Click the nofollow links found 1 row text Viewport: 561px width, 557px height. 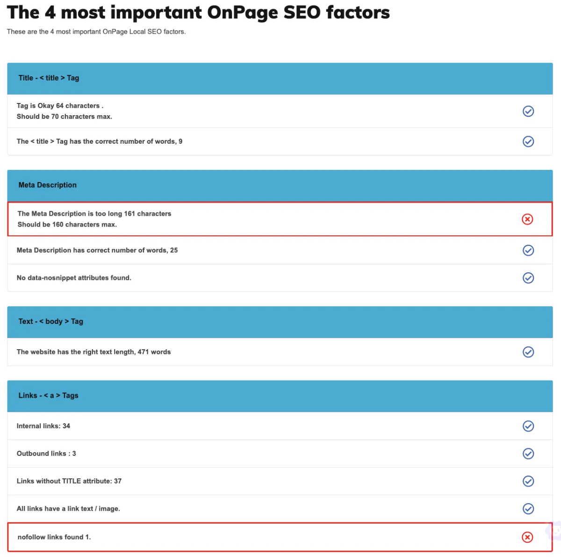tap(54, 537)
